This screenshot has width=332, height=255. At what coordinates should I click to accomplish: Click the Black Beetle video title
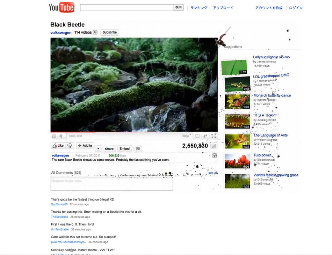tap(67, 24)
